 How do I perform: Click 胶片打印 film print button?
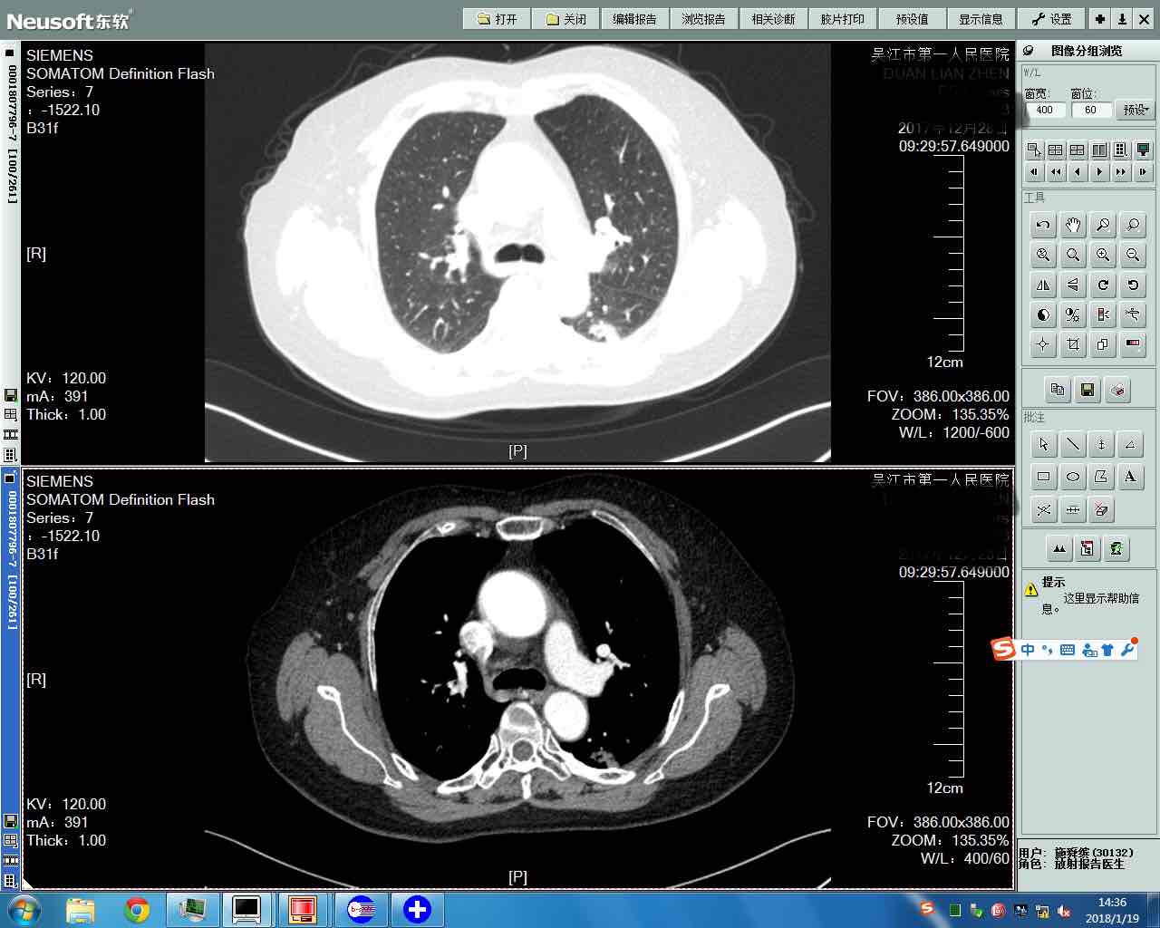point(843,19)
